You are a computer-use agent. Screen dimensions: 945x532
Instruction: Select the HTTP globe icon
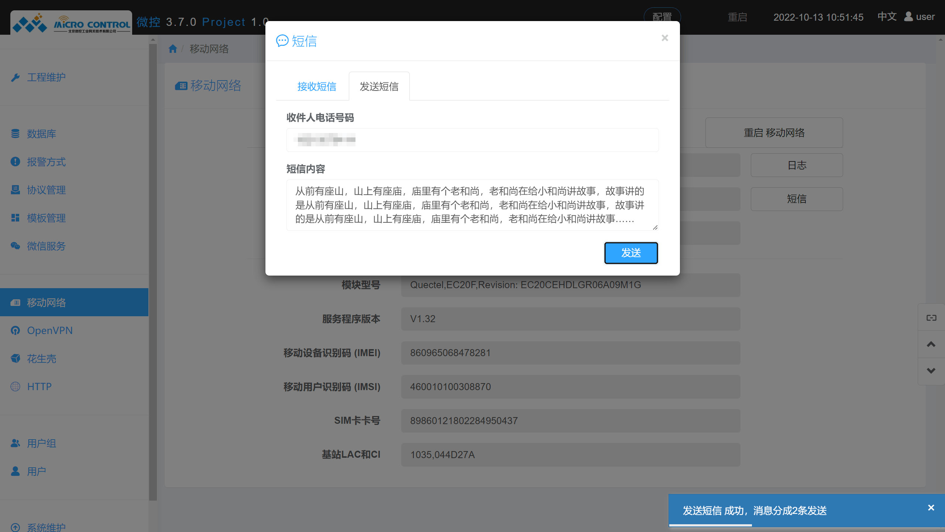click(x=16, y=386)
